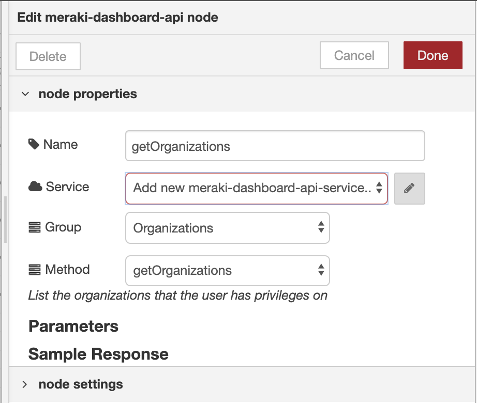477x403 pixels.
Task: Click the Cancel button
Action: point(354,55)
